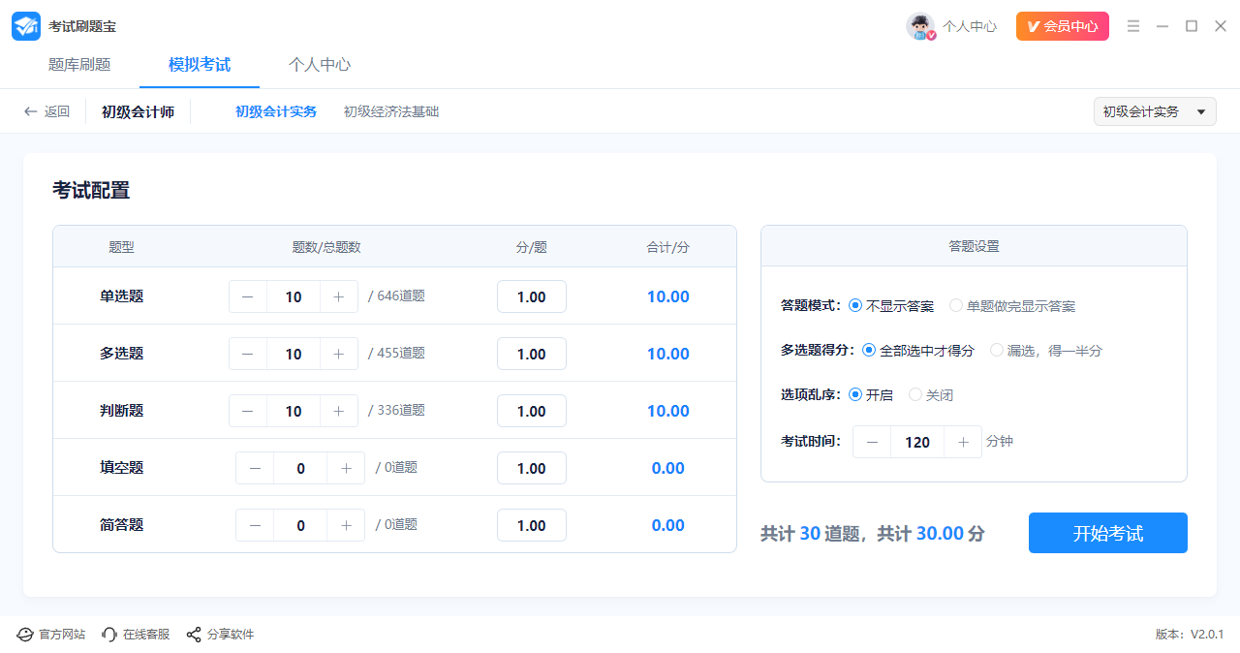1240x653 pixels.
Task: Increase 单选题 question count with plus
Action: tap(339, 296)
